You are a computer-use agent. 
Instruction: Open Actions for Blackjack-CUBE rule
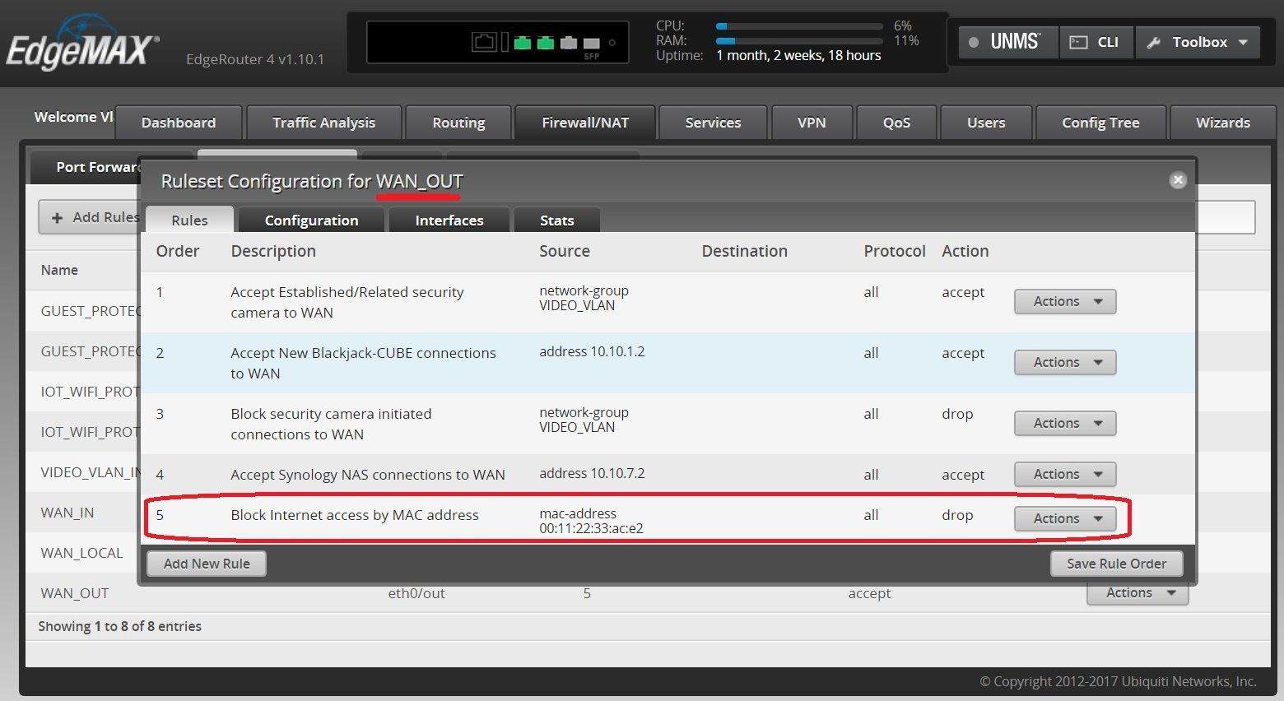pyautogui.click(x=1064, y=362)
